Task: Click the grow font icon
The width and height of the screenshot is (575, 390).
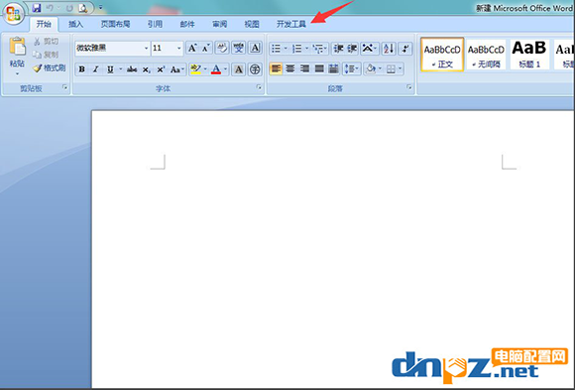Action: (192, 48)
